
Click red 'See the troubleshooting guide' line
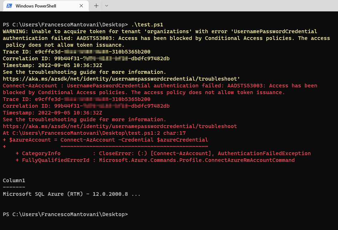pos(84,119)
